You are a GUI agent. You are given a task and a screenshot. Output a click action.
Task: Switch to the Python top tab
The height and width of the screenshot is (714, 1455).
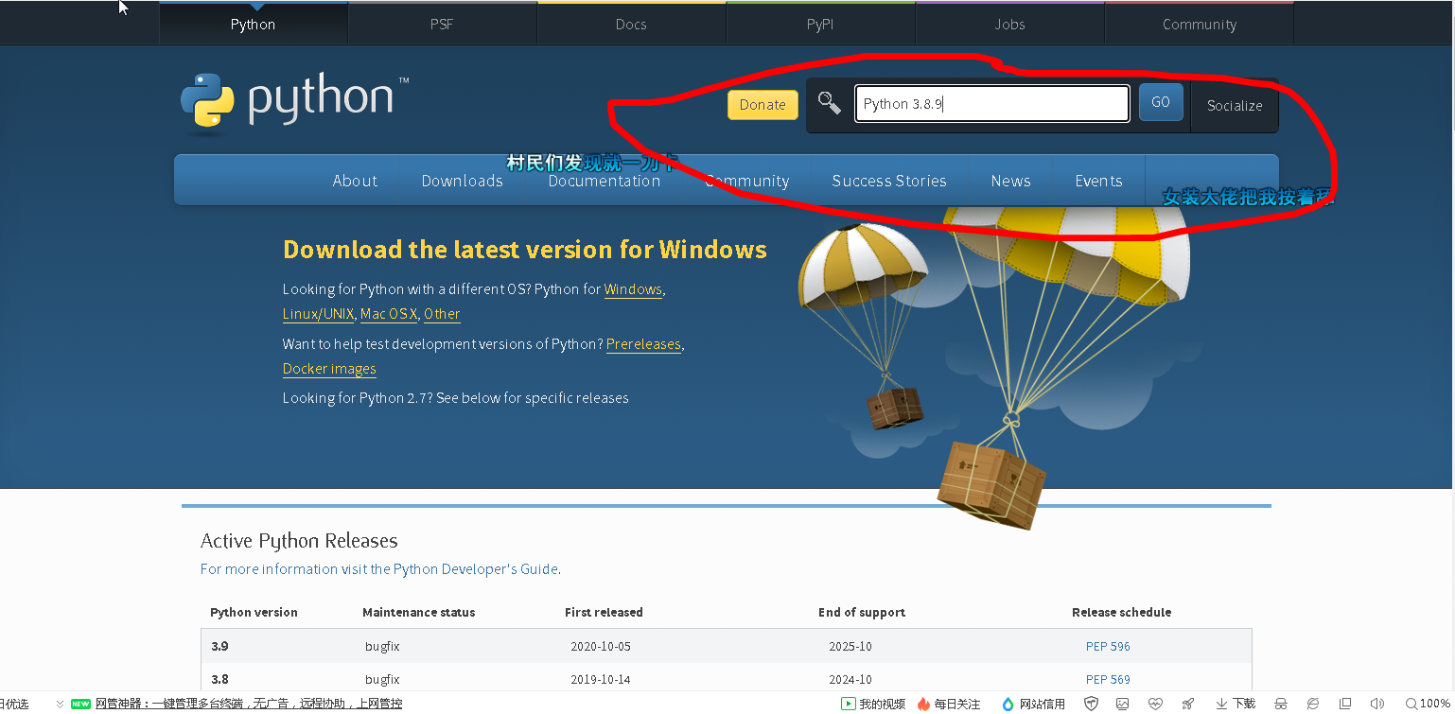(253, 24)
